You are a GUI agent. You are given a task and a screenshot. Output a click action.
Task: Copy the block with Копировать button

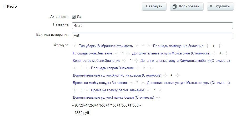187,7
